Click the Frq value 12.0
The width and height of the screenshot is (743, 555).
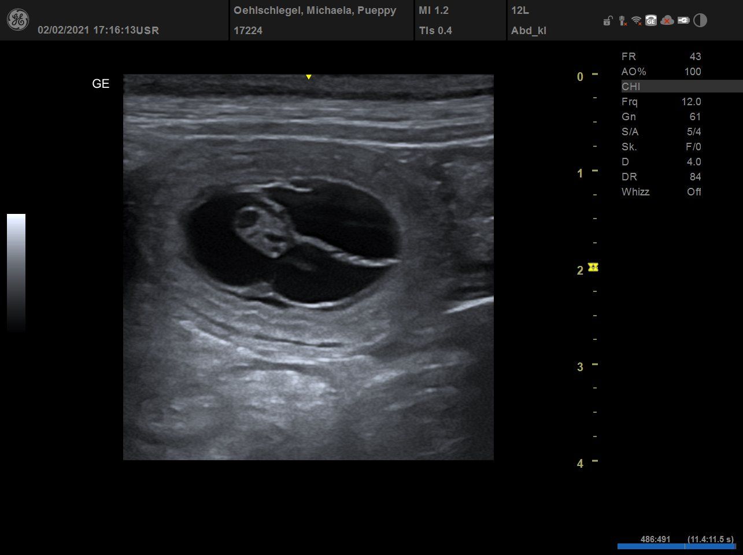pos(692,102)
